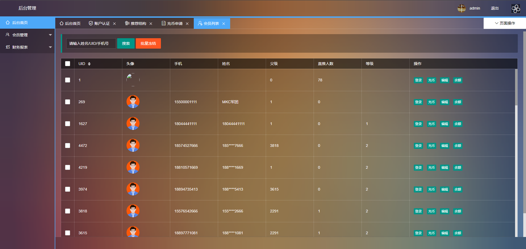This screenshot has height=249, width=526.
Task: Click the 批量冻结 button
Action: coord(148,43)
